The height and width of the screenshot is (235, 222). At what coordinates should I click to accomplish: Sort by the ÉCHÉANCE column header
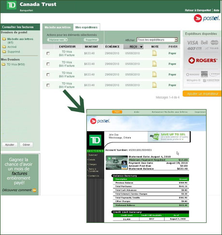click(112, 47)
